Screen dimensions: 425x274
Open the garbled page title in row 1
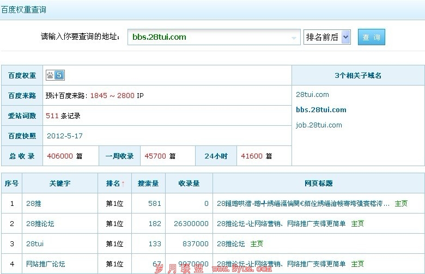pyautogui.click(x=303, y=204)
